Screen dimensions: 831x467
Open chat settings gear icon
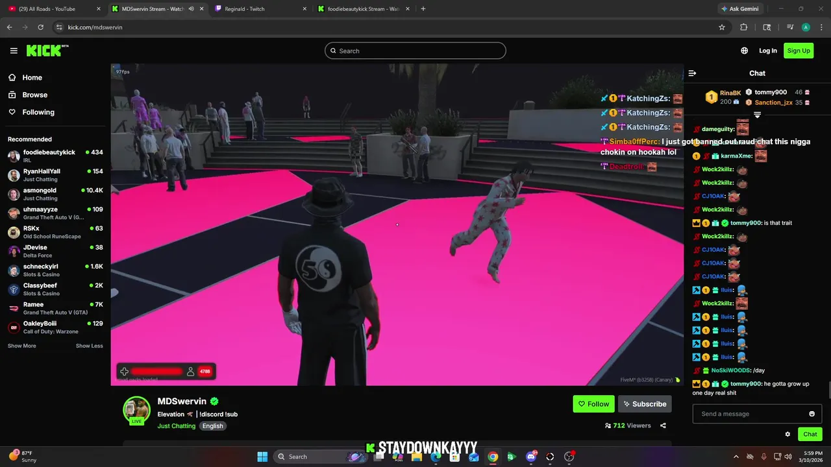point(788,435)
